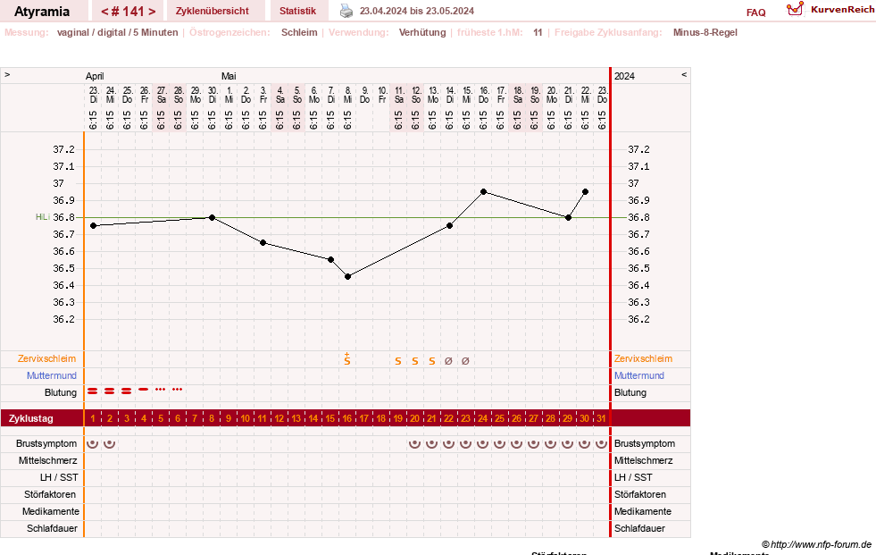Click breast symptom icon on day 31

601,444
